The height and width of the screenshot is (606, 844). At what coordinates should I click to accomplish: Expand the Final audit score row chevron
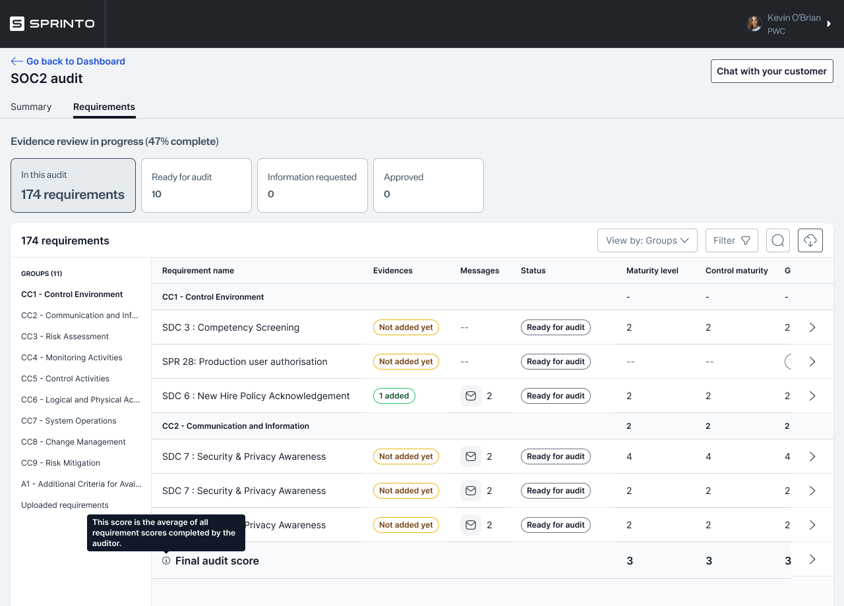(812, 559)
